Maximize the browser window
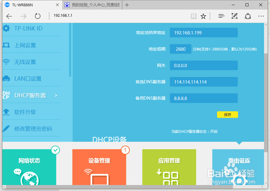270x191 pixels. pos(247,5)
